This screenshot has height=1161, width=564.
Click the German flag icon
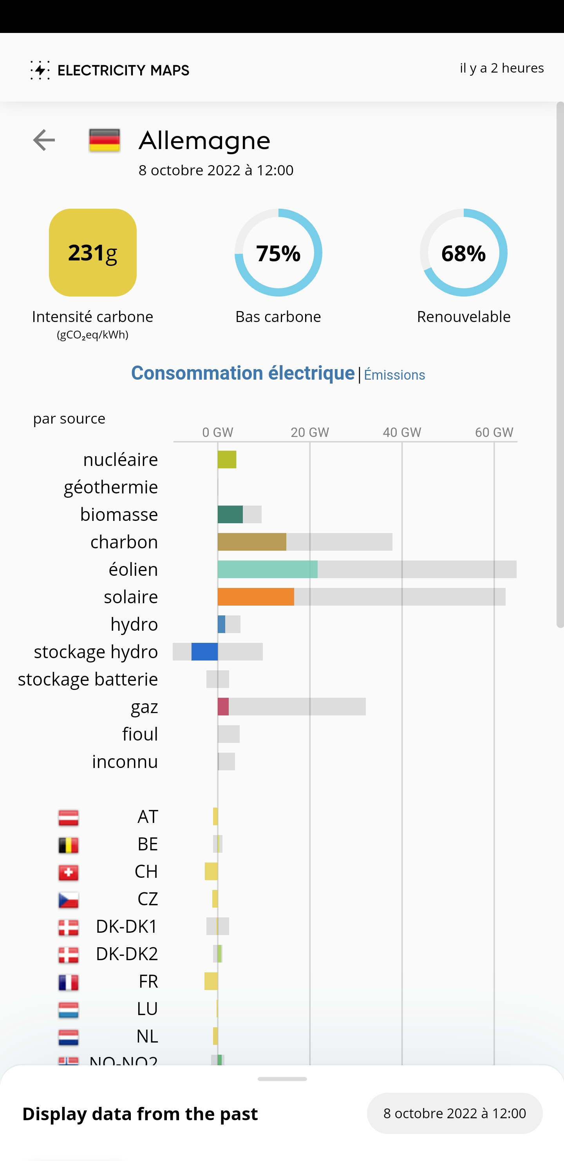pos(105,141)
